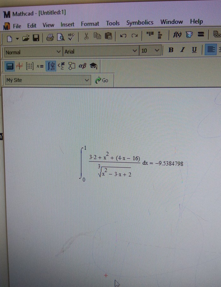Open the Symbolics menu
221x287 pixels.
coord(140,23)
